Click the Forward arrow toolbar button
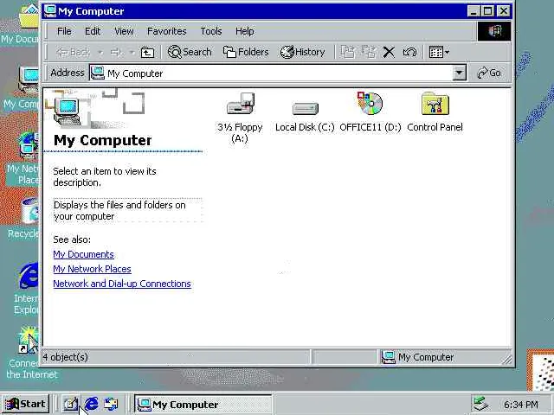 pyautogui.click(x=116, y=52)
